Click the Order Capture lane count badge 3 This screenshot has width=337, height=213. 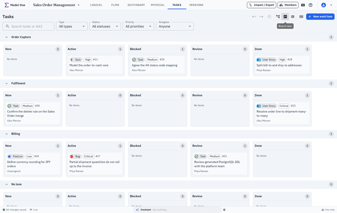[331, 37]
